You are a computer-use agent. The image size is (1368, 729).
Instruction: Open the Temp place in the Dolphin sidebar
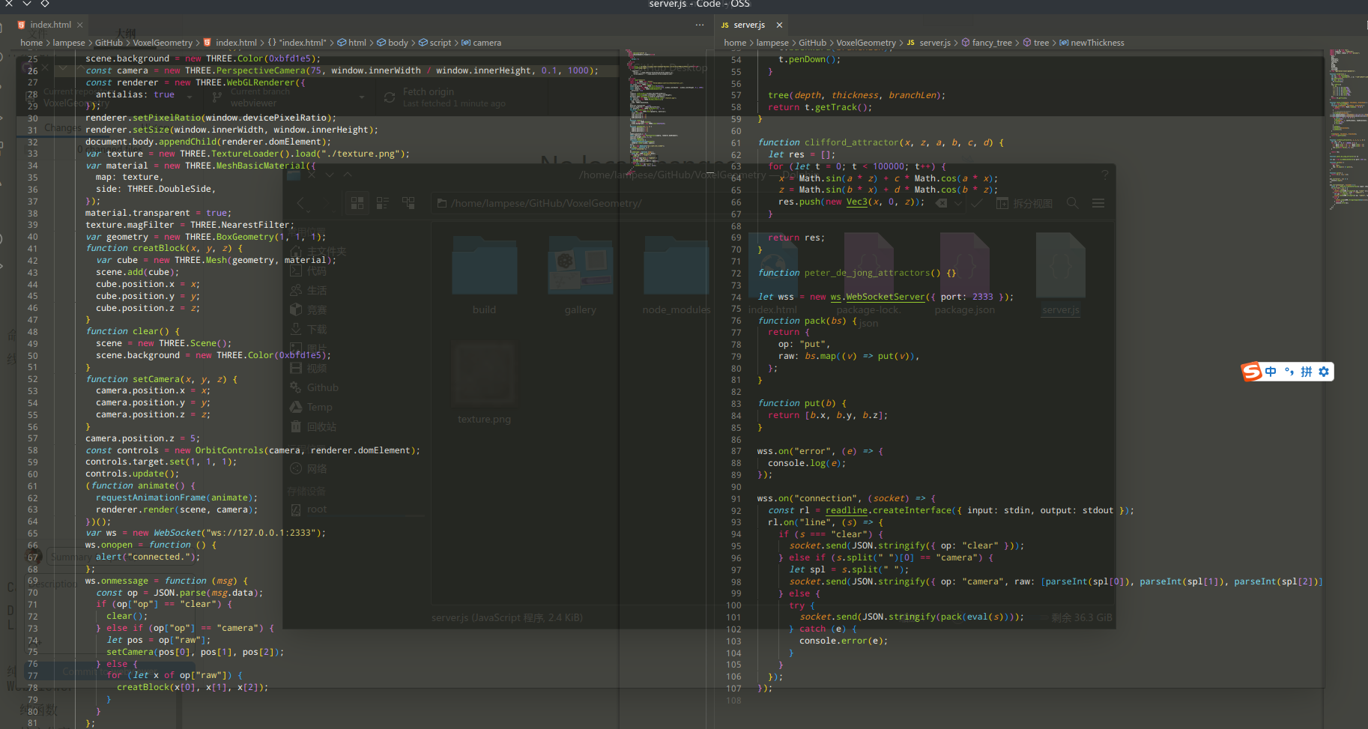pos(312,407)
